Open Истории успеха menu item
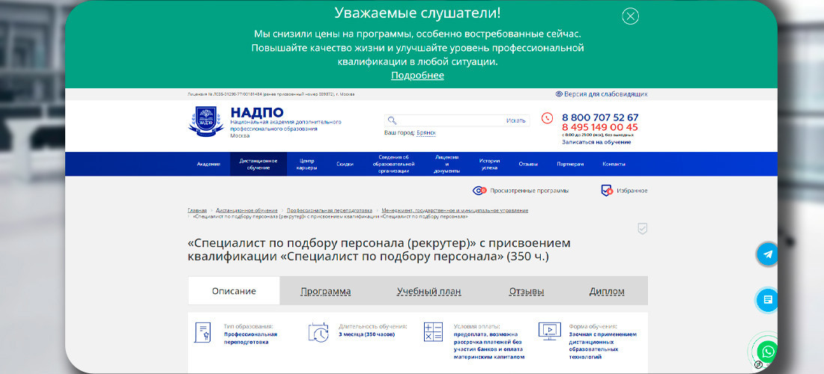The image size is (824, 374). tap(489, 164)
